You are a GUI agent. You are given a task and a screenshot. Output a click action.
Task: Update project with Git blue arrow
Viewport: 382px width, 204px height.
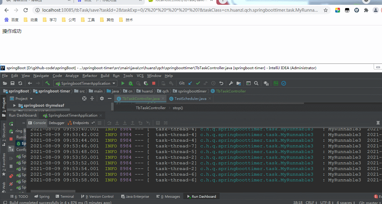pos(190,83)
